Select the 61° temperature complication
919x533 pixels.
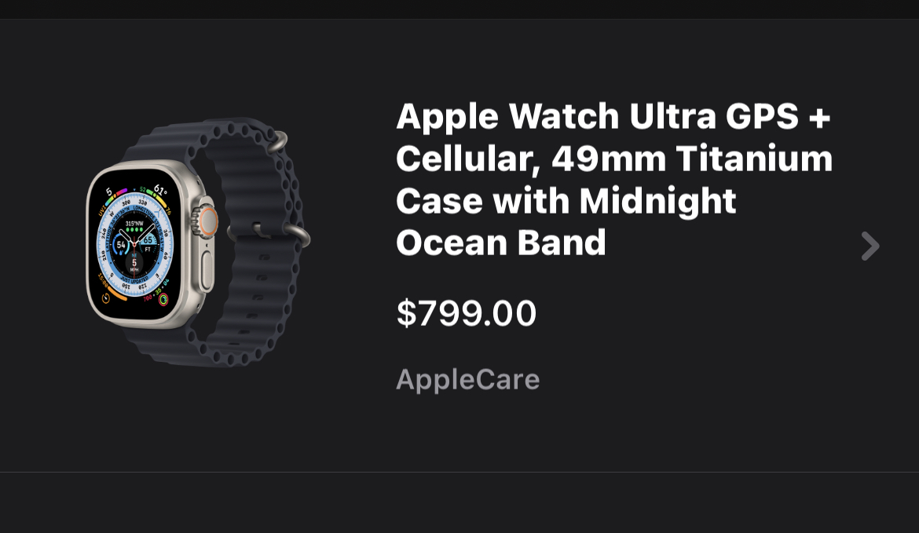tap(159, 190)
